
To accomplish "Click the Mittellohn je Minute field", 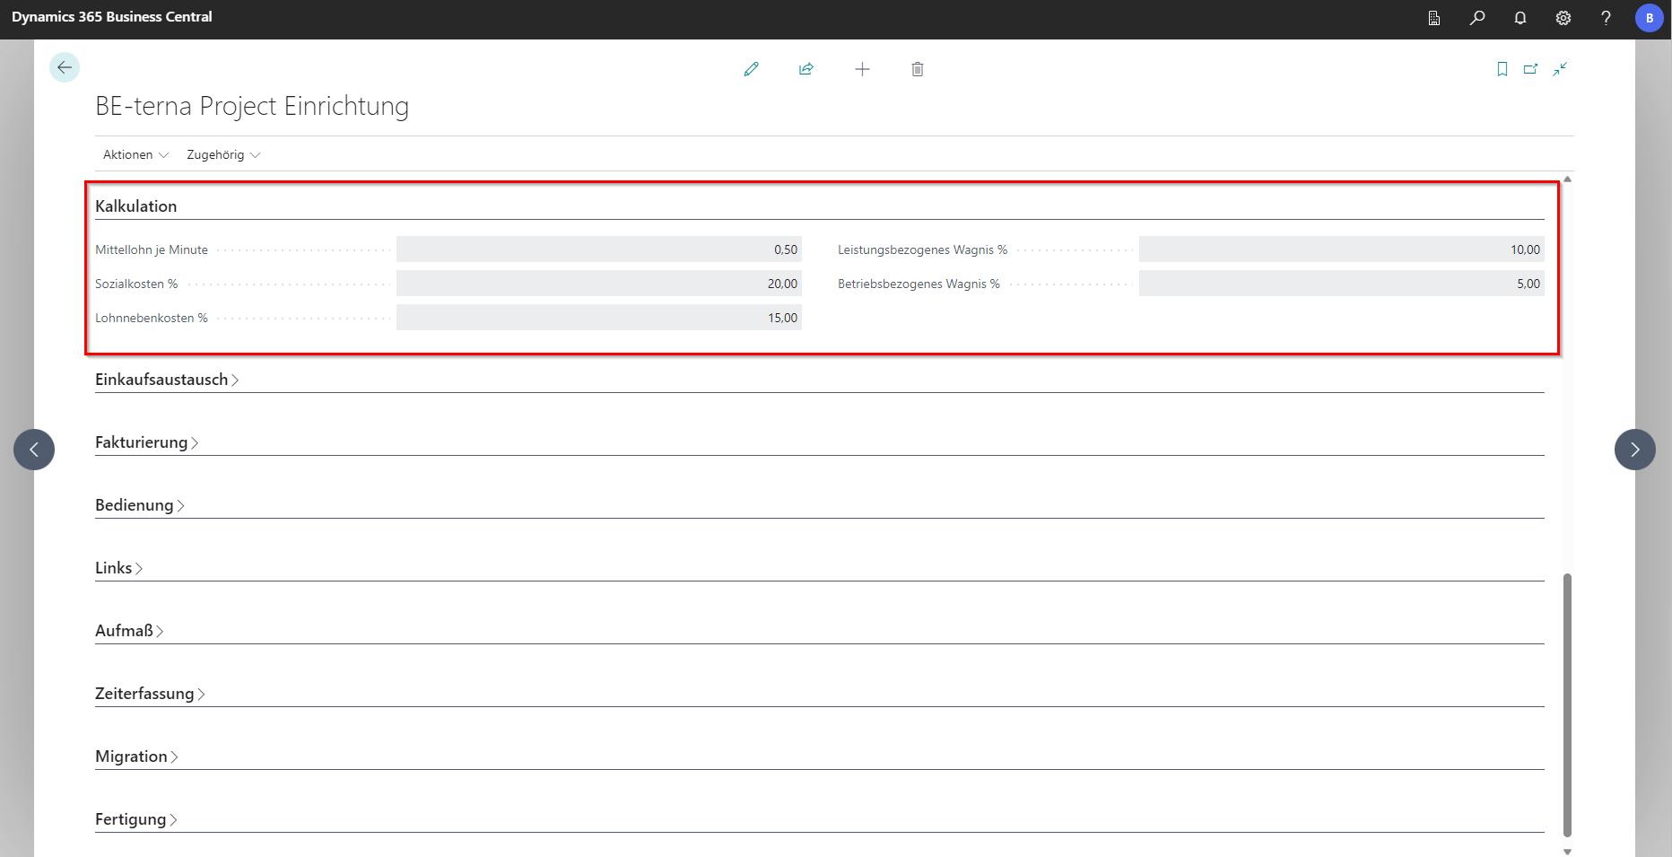I will coord(598,249).
